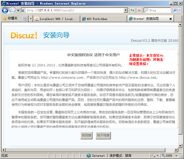
Task: Click the Internet zone globe icon
Action: (x=89, y=156)
